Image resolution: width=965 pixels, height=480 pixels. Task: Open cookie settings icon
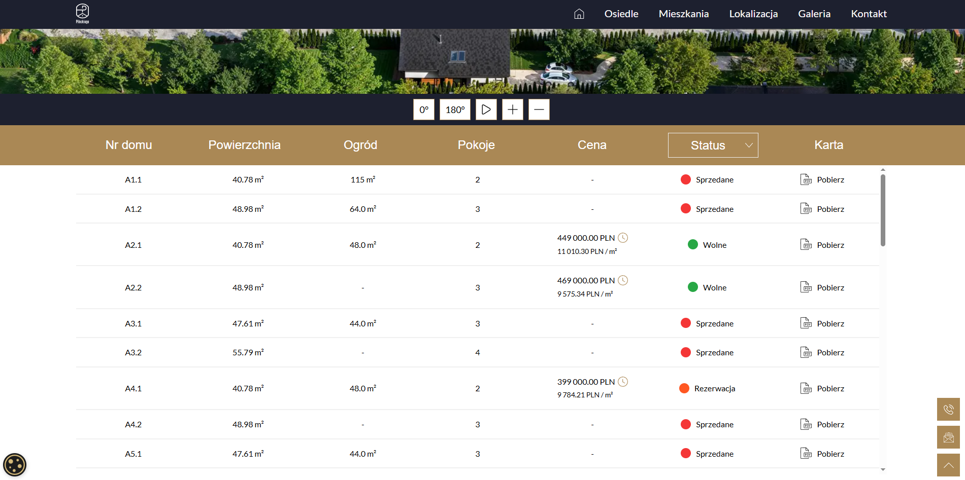coord(14,464)
